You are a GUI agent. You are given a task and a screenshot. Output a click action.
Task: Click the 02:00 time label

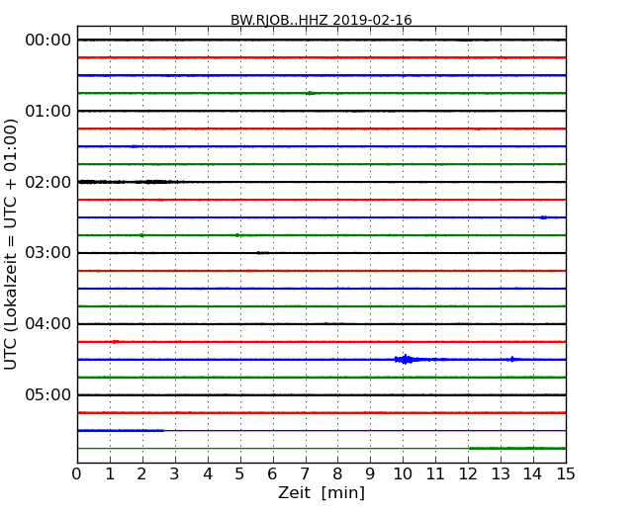pos(48,182)
